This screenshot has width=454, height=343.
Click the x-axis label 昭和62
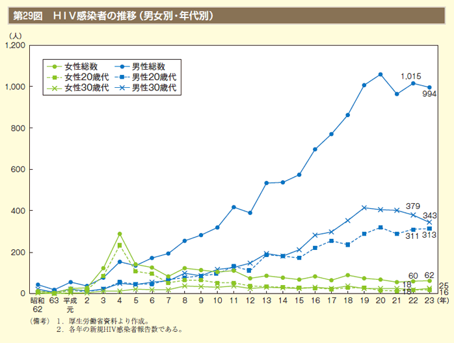coord(37,305)
